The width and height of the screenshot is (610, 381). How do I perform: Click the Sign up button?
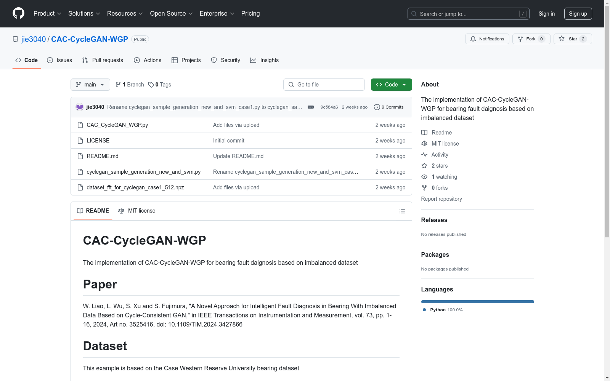pyautogui.click(x=578, y=14)
